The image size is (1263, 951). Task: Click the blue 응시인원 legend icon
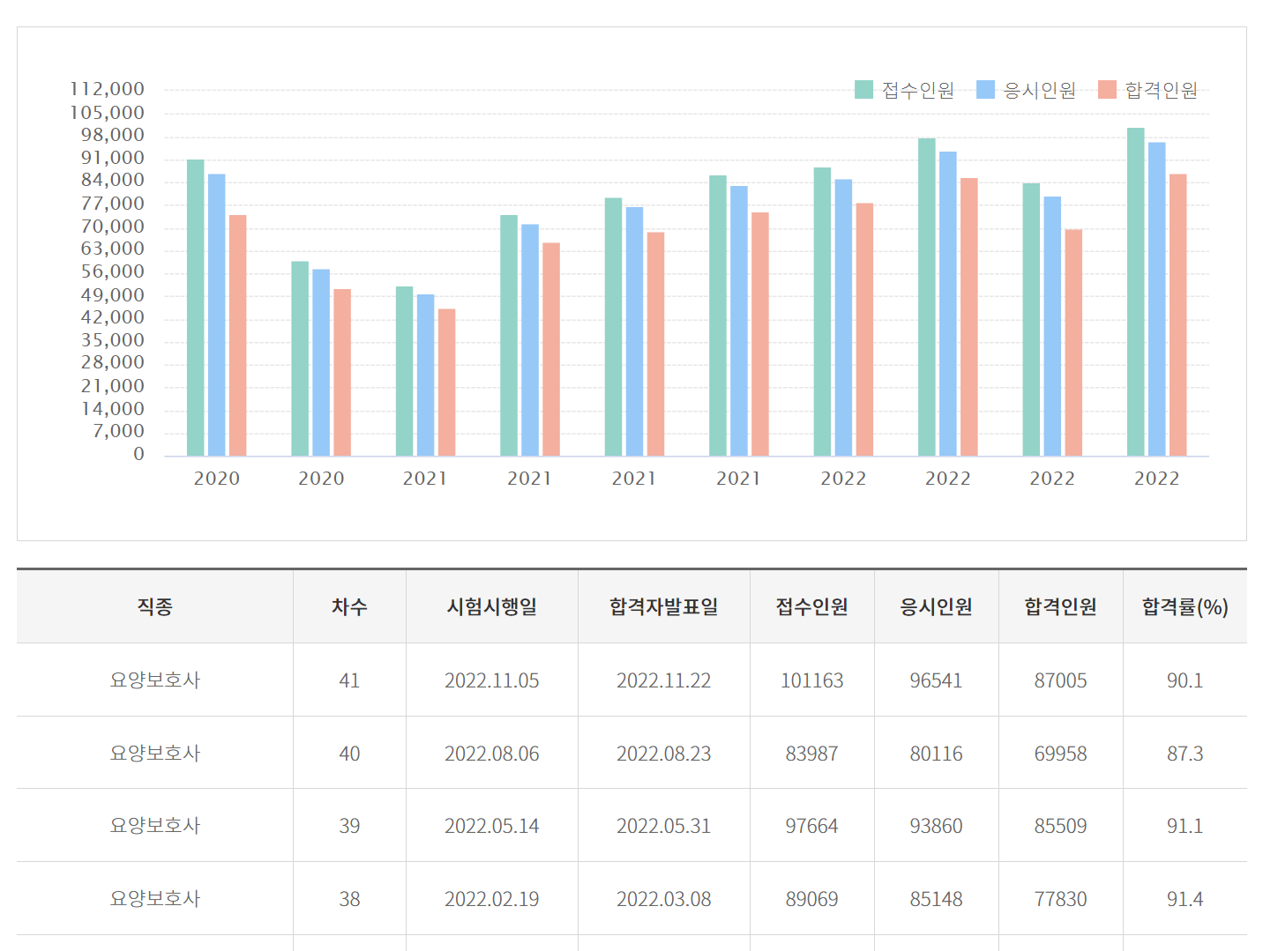(987, 88)
